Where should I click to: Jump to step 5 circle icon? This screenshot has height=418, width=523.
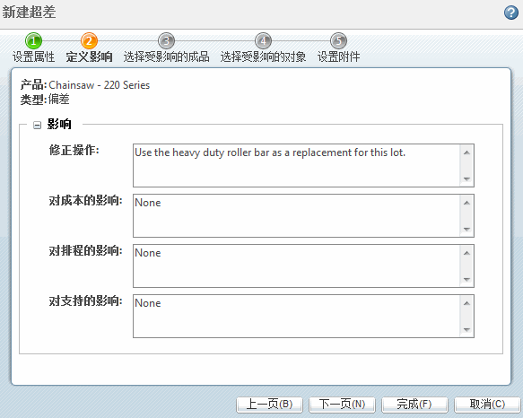point(338,41)
